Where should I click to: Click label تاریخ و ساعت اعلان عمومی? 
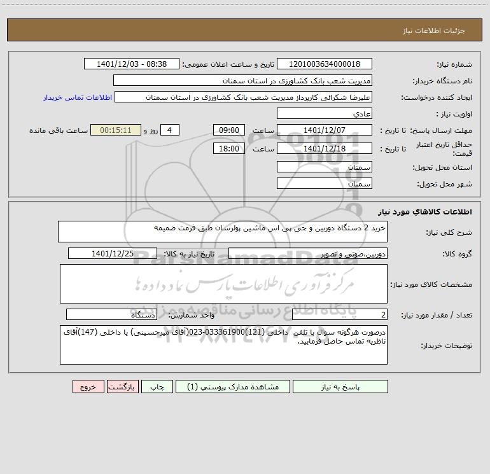pyautogui.click(x=228, y=64)
